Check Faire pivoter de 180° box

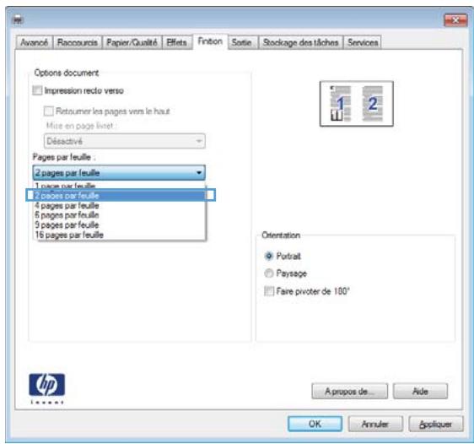tap(269, 291)
